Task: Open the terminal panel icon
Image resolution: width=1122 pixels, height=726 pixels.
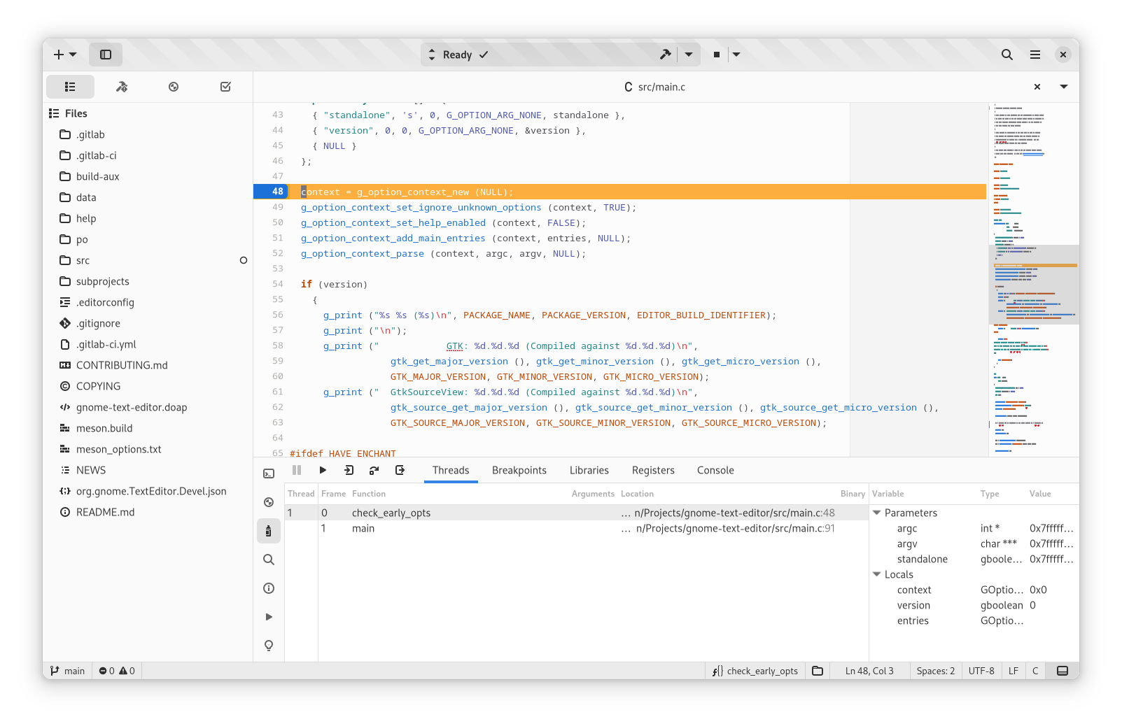Action: (269, 474)
